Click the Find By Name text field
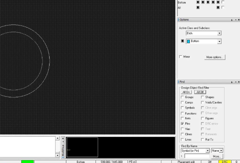240x163 pixels. [x=196, y=156]
